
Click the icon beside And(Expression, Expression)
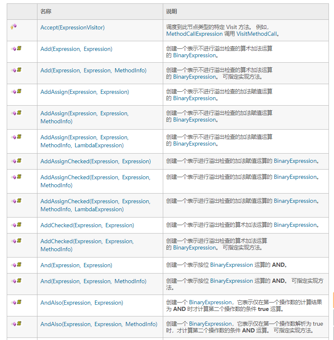[x=16, y=265]
